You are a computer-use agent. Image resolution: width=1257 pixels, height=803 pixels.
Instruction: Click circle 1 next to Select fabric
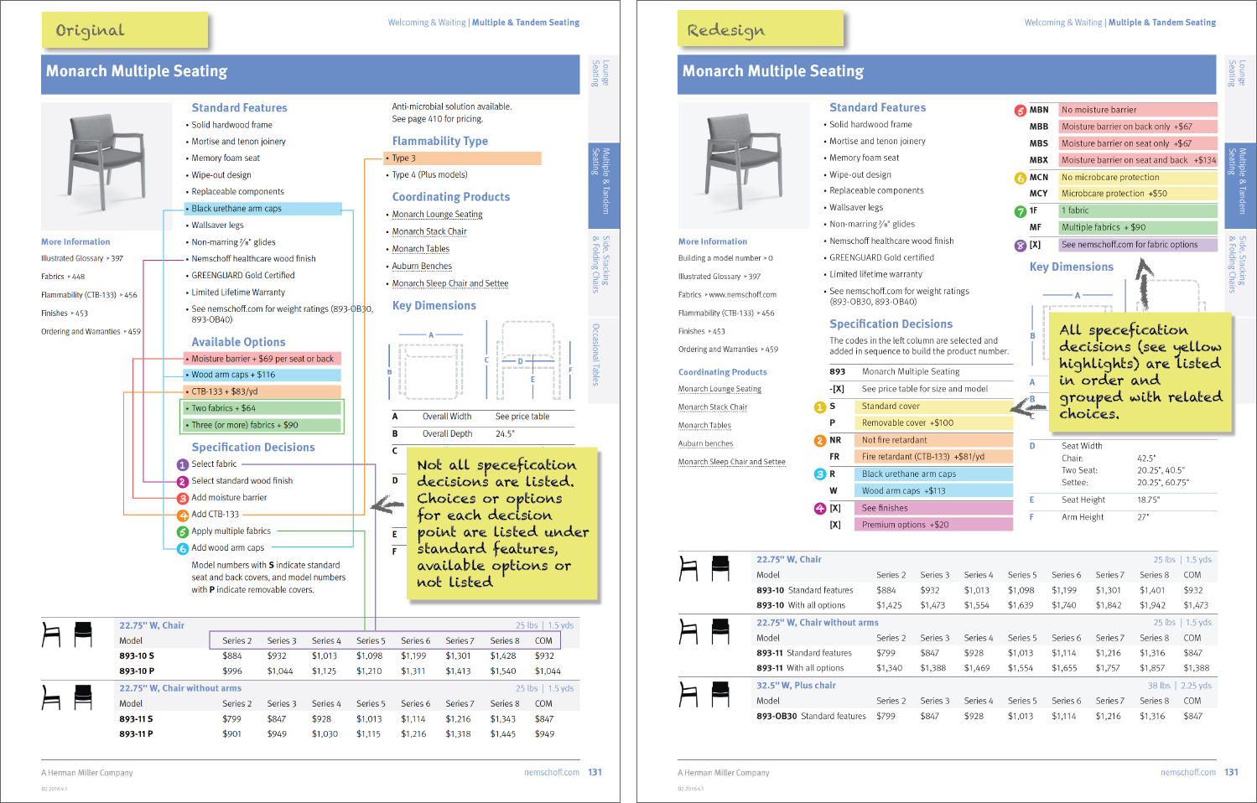[182, 464]
